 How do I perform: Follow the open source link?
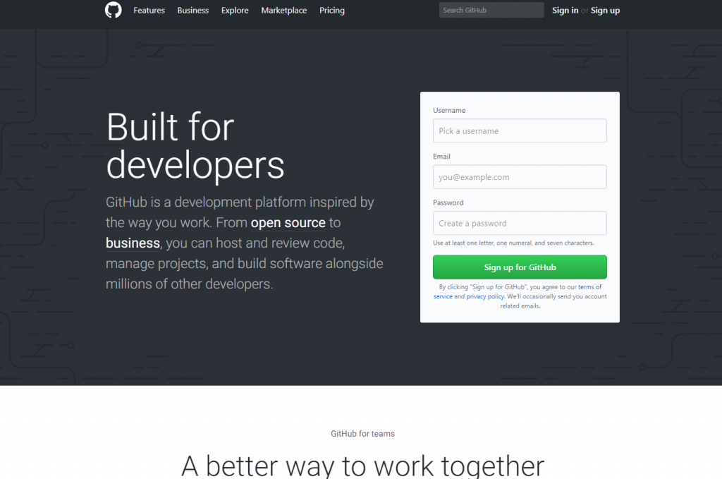click(288, 223)
